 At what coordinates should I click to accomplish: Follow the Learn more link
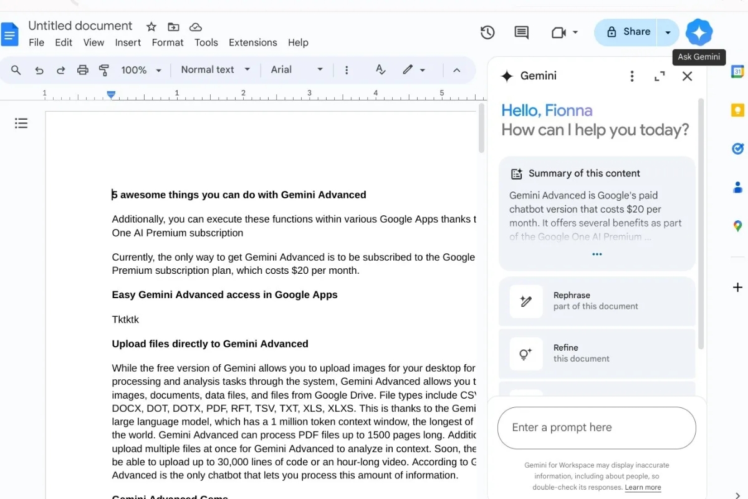[643, 487]
